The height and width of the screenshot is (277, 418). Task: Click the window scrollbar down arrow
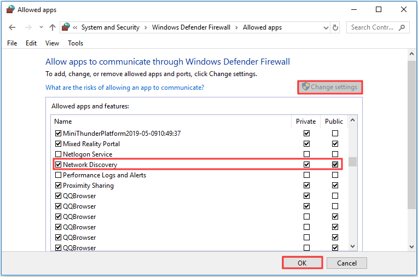tap(411, 247)
